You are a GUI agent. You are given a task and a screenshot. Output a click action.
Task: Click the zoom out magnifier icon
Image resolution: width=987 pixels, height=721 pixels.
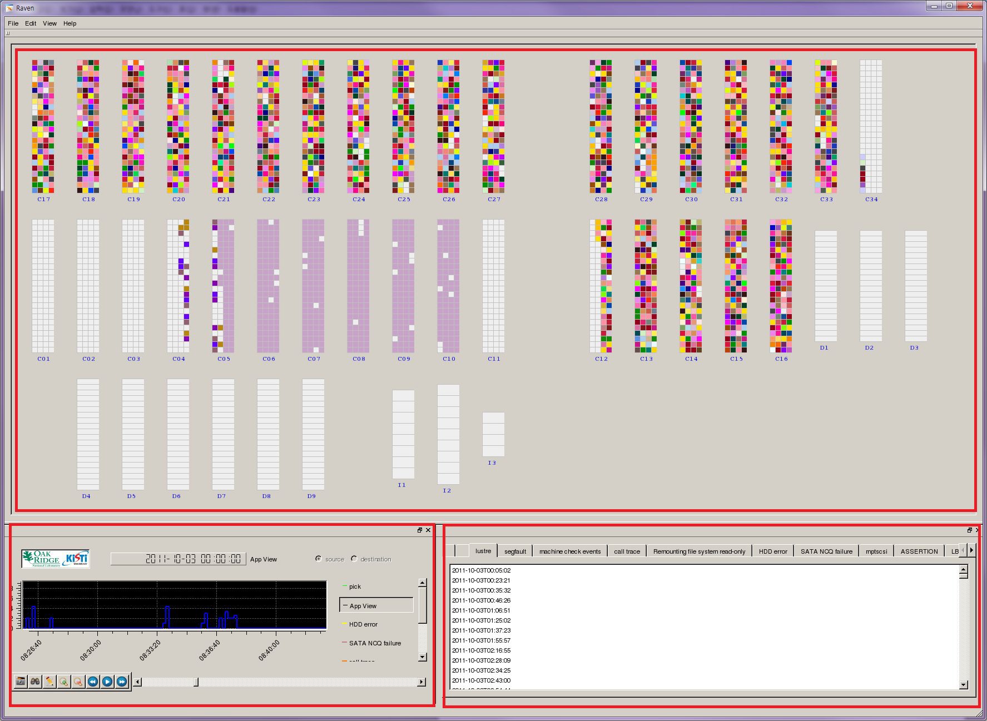(x=78, y=681)
